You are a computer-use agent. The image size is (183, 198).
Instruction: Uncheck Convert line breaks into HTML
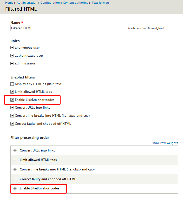point(12,116)
